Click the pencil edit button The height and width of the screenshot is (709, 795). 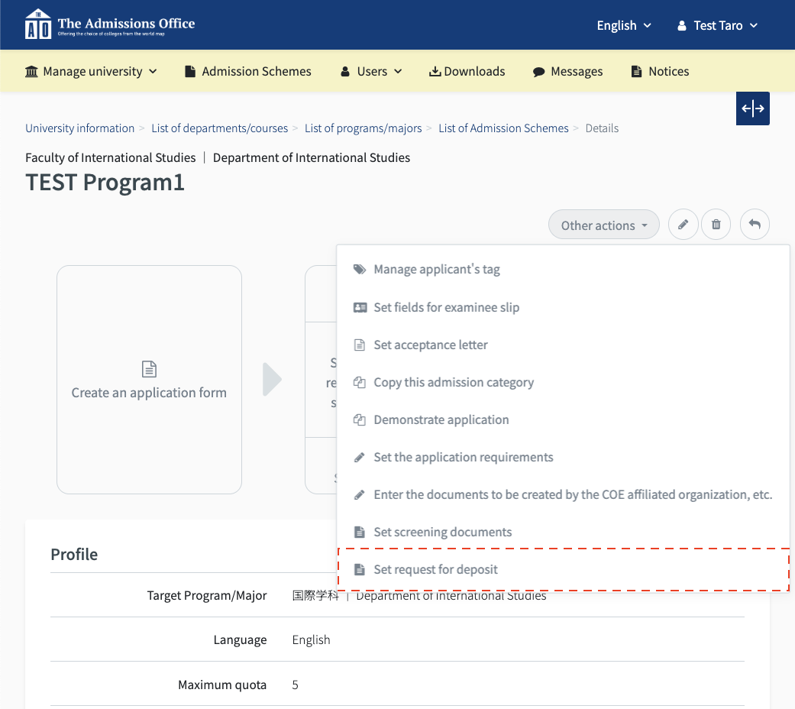coord(683,224)
